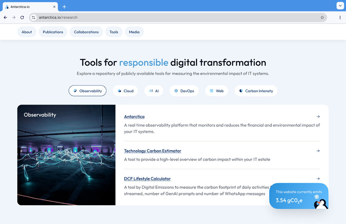Go back with the browser back arrow

pyautogui.click(x=5, y=17)
